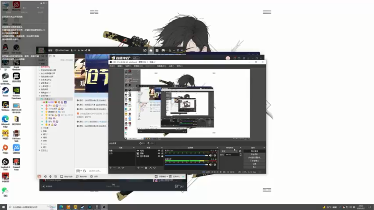Open 场景集合 Scene Collection menu in OBS
374x210 pixels.
click(x=162, y=66)
